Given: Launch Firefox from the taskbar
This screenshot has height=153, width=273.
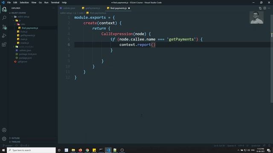Looking at the screenshot, I should click(x=80, y=150).
